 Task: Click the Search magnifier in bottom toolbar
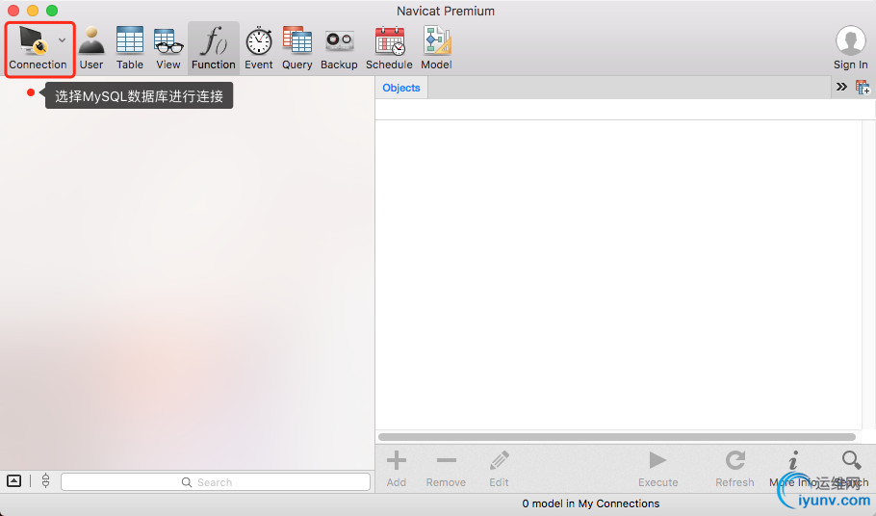click(851, 460)
